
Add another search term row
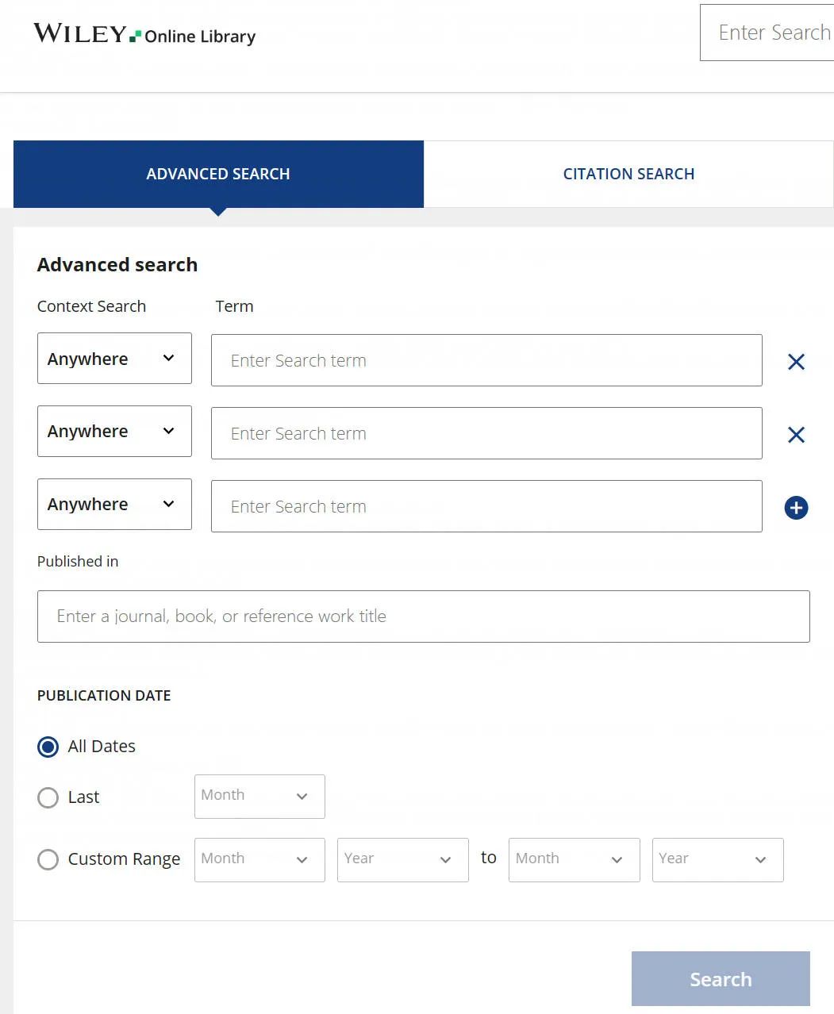click(x=796, y=508)
